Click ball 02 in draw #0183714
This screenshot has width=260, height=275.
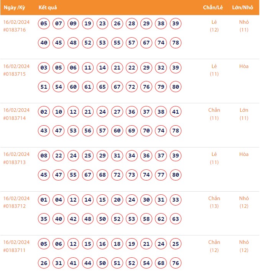point(44,112)
